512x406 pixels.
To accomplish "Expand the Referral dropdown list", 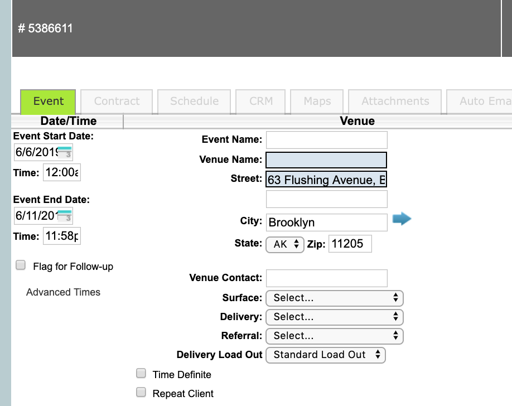I will pyautogui.click(x=334, y=336).
